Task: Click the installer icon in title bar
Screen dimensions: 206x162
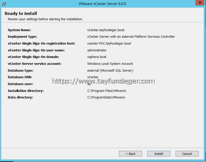Action: 4,3
